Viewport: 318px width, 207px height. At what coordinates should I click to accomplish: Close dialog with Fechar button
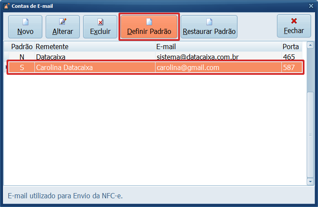[294, 26]
